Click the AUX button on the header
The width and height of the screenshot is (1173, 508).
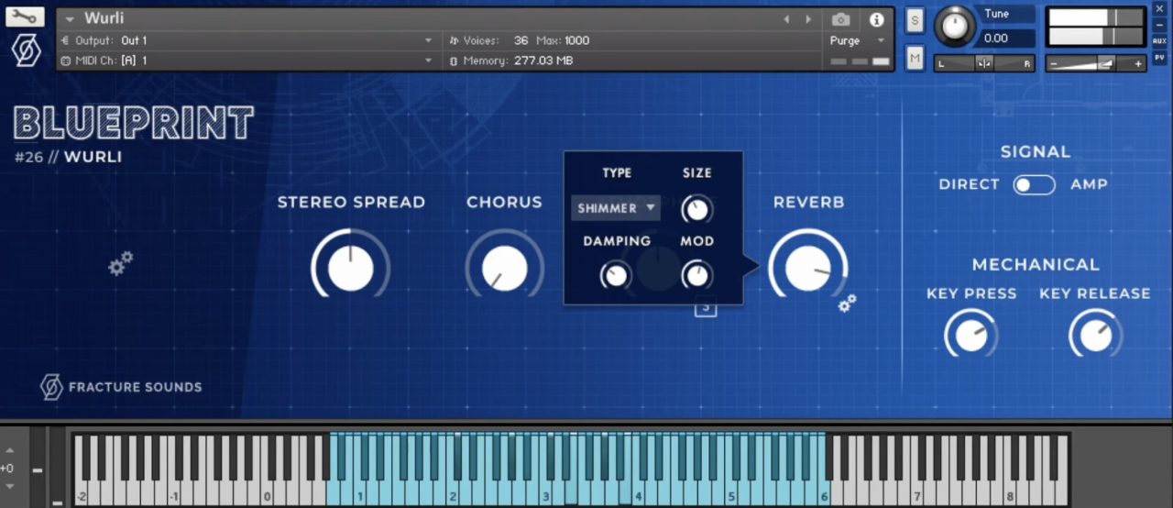pos(1159,41)
